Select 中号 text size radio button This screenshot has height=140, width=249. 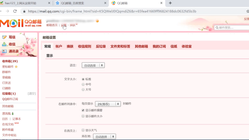pyautogui.click(x=83, y=84)
